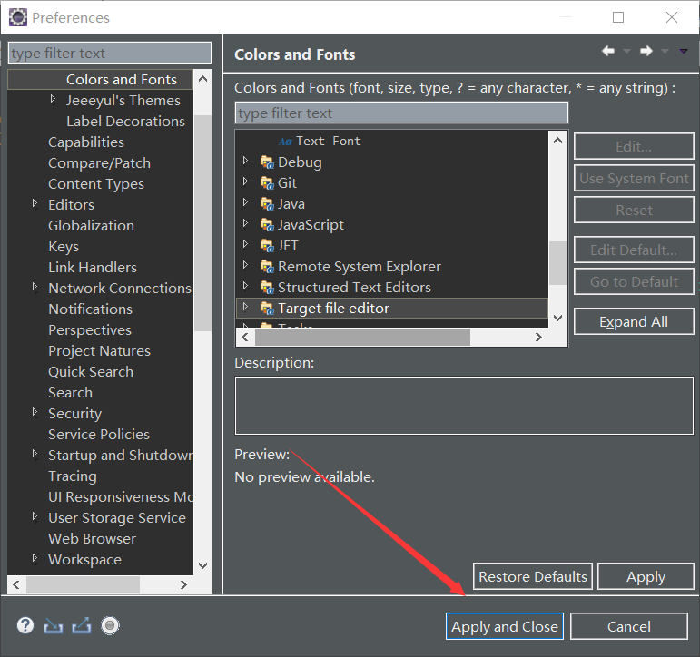Click scroll-up arrow of preferences tree
This screenshot has width=700, height=657.
click(202, 79)
